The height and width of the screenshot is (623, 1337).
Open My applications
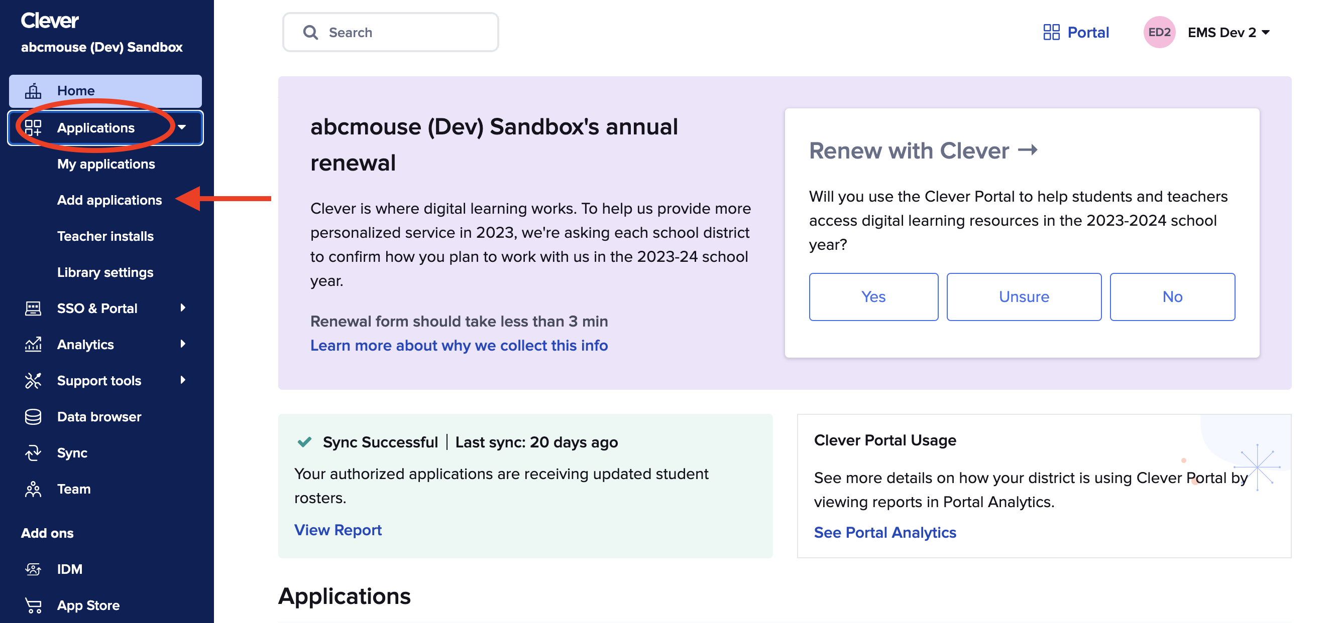coord(106,164)
